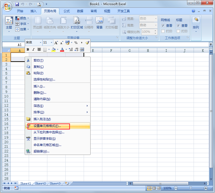Viewport: 215px width, 193px height.
Task: Expand the 页面设置 dialog launcher arrow
Action: (117, 38)
